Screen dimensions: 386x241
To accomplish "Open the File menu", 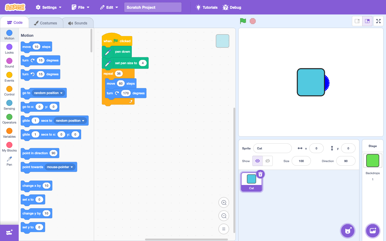I will pos(81,7).
